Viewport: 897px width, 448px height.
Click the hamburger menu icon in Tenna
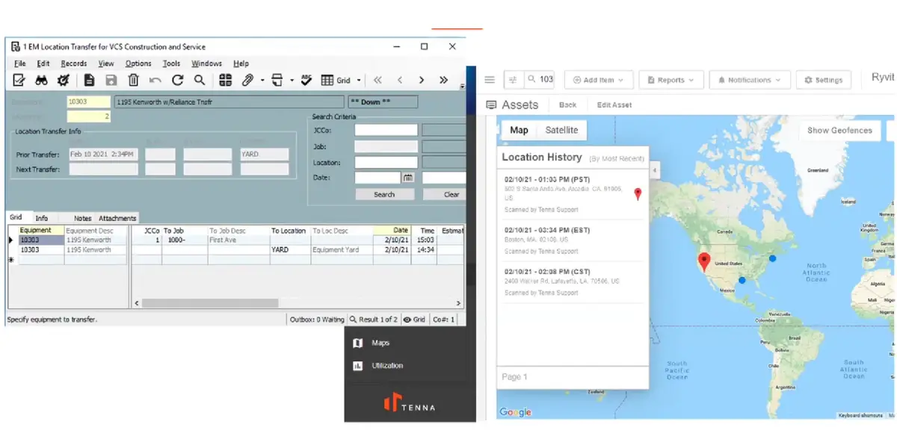tap(490, 80)
